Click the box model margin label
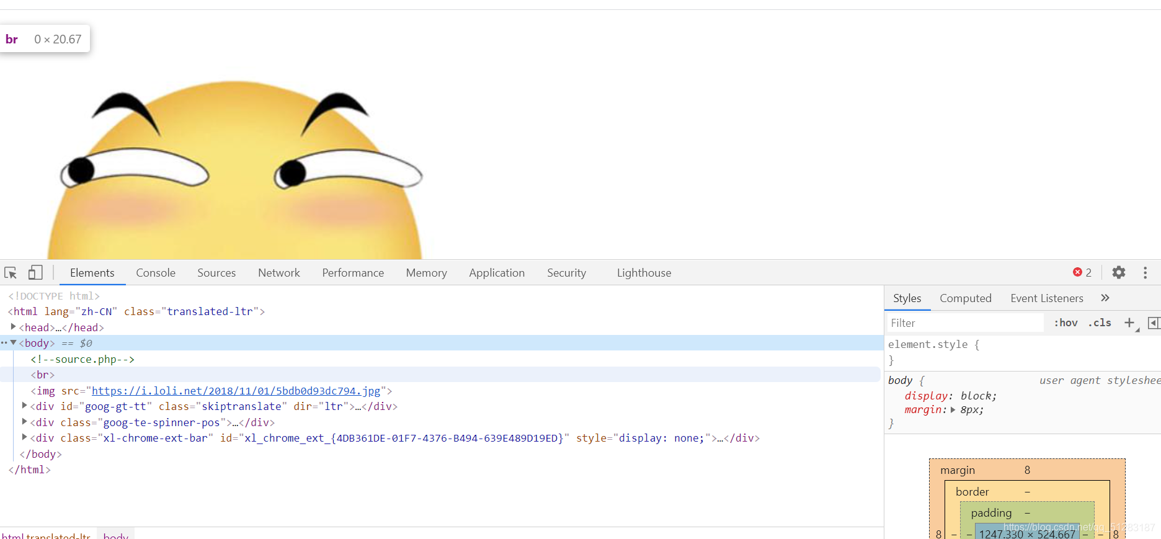1161x539 pixels. [x=958, y=470]
